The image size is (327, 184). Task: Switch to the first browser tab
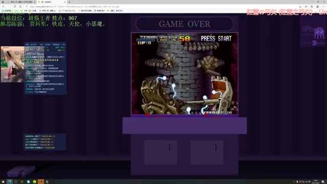[x=21, y=2]
